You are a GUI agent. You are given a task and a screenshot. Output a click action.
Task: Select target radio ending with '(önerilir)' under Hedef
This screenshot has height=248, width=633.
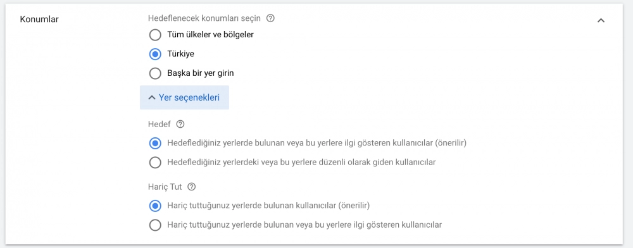tap(155, 143)
